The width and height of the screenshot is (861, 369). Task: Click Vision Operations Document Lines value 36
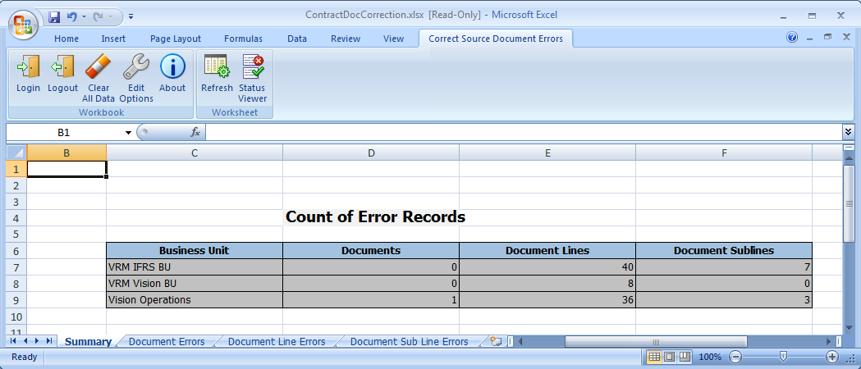tap(547, 300)
